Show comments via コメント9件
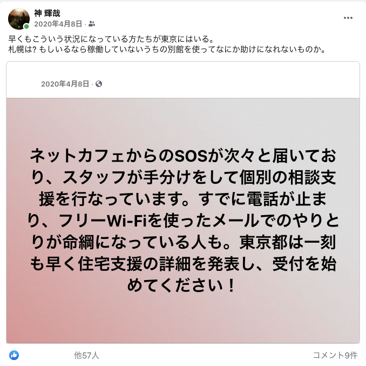 click(335, 355)
